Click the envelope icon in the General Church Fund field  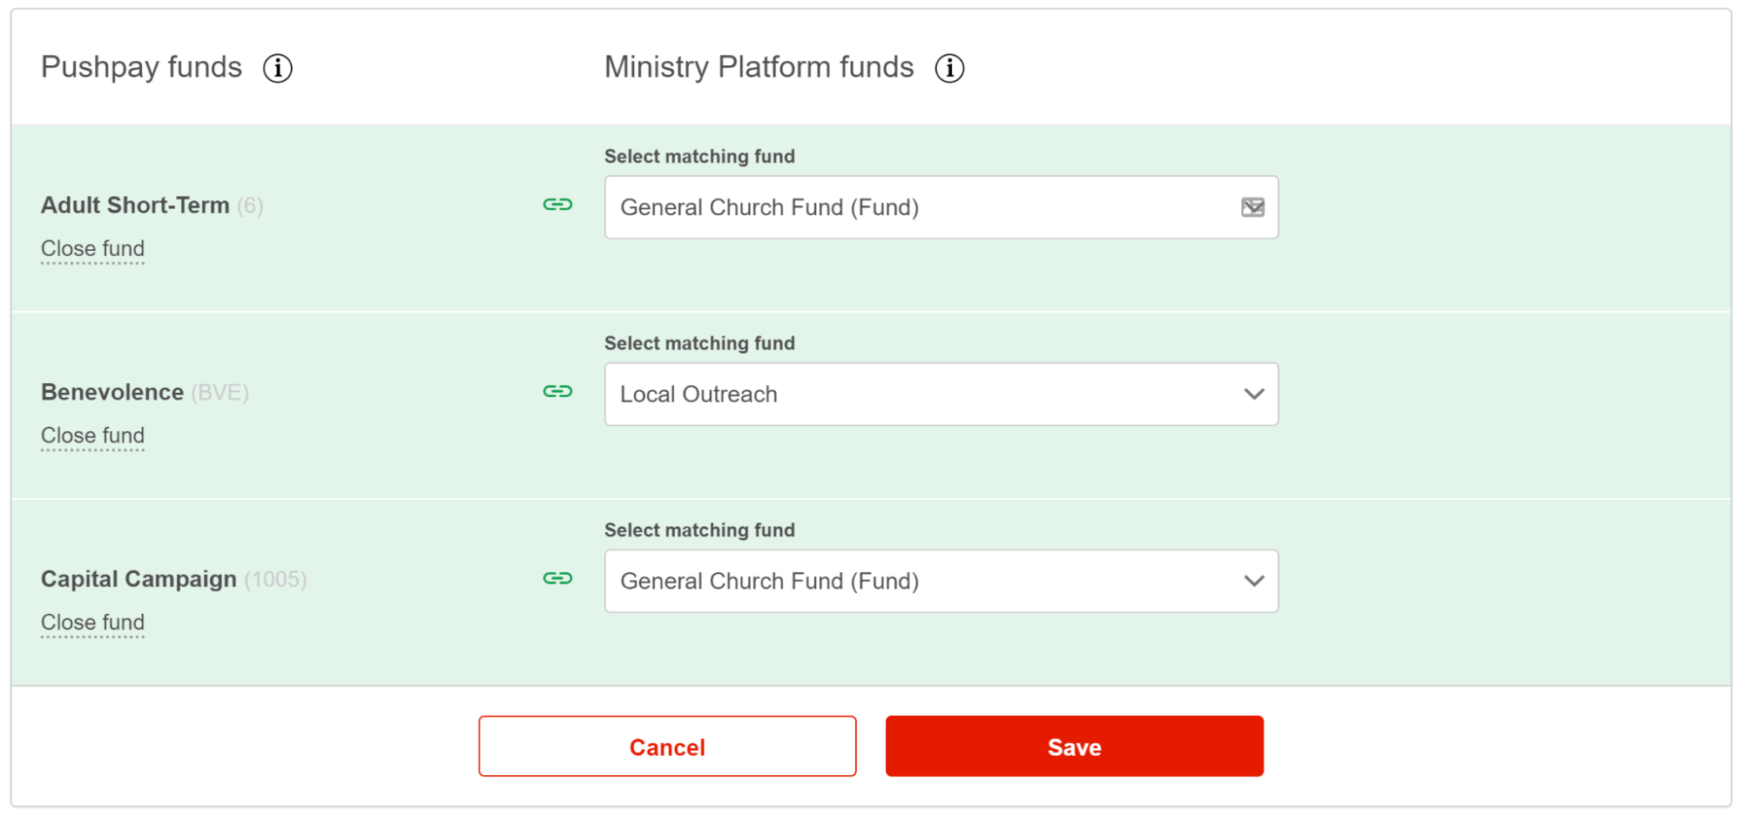coord(1252,207)
